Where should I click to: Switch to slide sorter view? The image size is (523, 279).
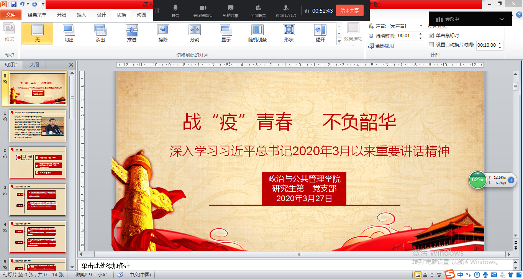click(x=425, y=275)
